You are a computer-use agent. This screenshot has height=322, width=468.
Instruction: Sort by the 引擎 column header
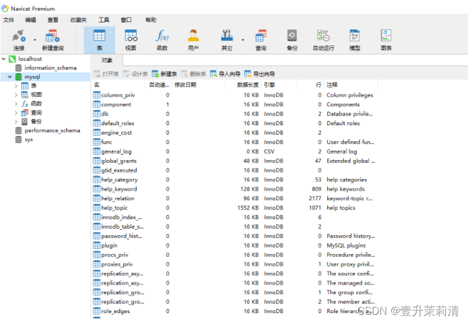click(x=279, y=84)
